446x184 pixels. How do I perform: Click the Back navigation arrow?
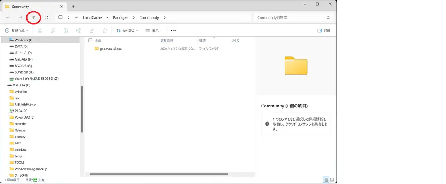tap(8, 18)
